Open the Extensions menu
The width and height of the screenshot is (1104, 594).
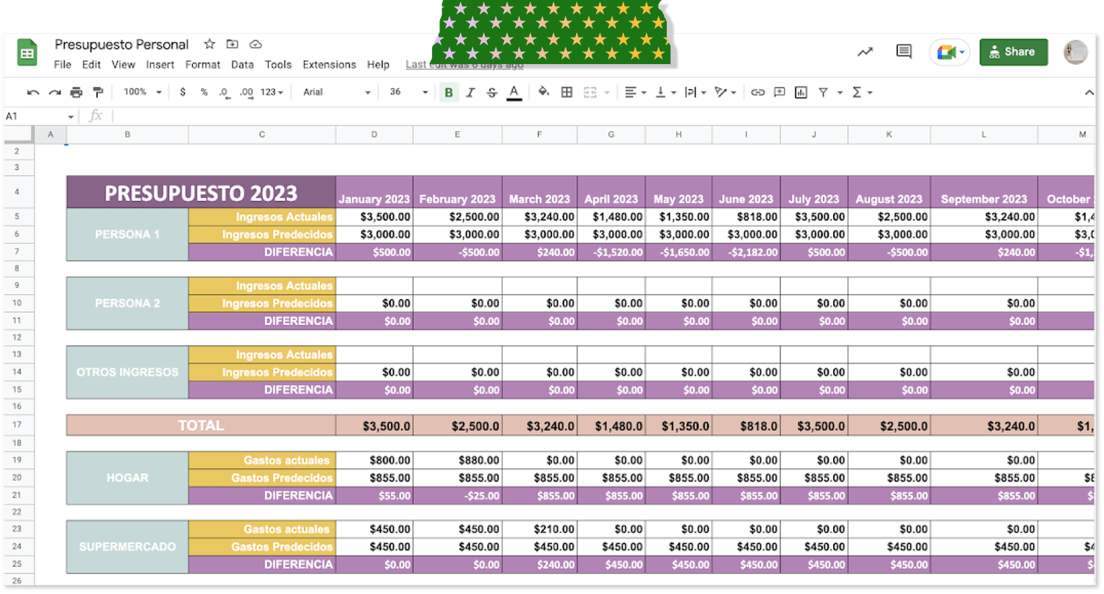tap(329, 65)
